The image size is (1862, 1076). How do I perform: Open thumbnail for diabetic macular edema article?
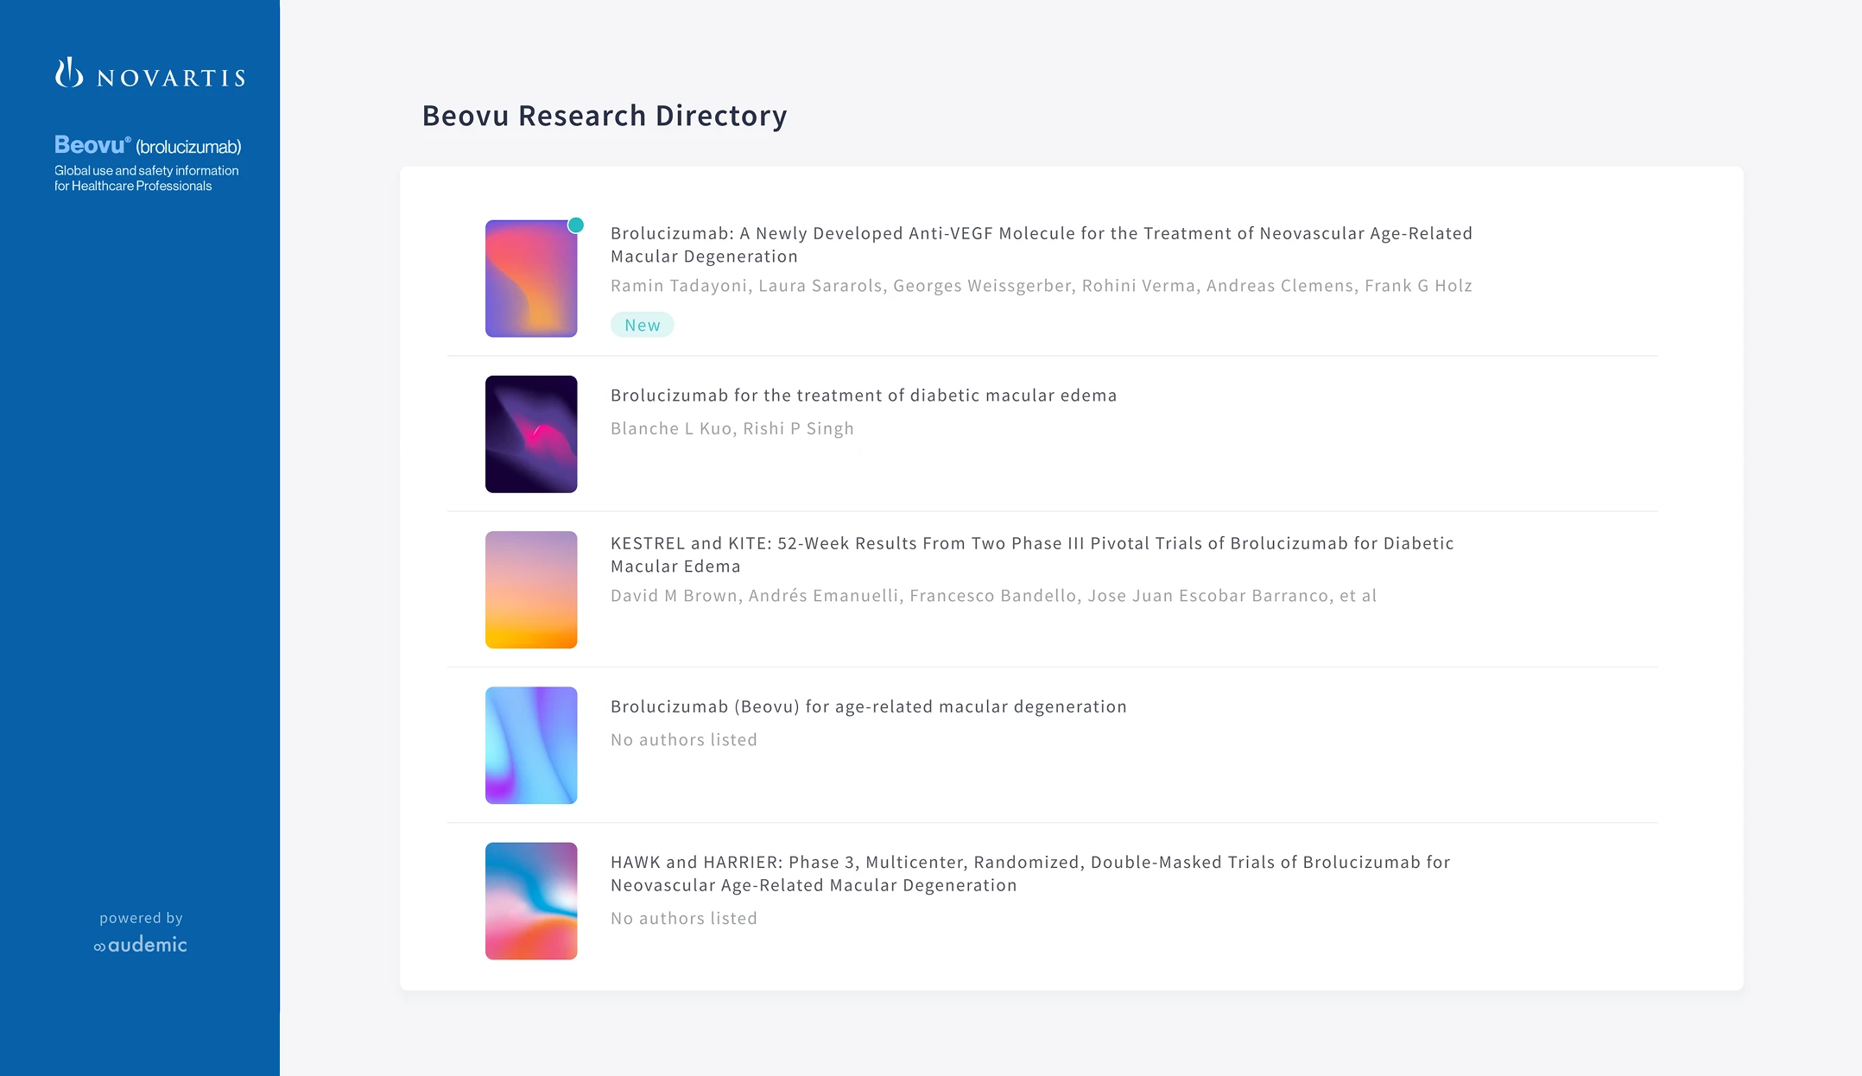531,434
